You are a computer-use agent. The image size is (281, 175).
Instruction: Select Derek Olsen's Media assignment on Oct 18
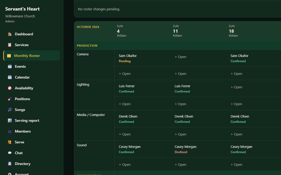click(240, 119)
